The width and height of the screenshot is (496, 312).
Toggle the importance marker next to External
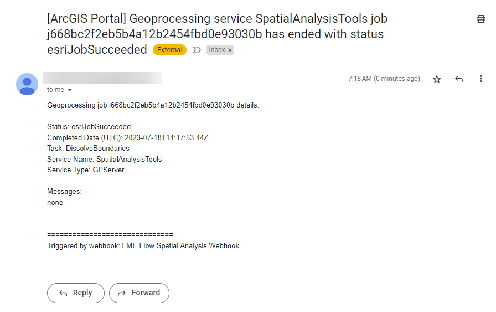pos(197,50)
